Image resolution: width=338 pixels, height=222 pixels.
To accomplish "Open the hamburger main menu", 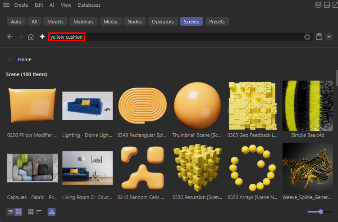I will click(6, 5).
